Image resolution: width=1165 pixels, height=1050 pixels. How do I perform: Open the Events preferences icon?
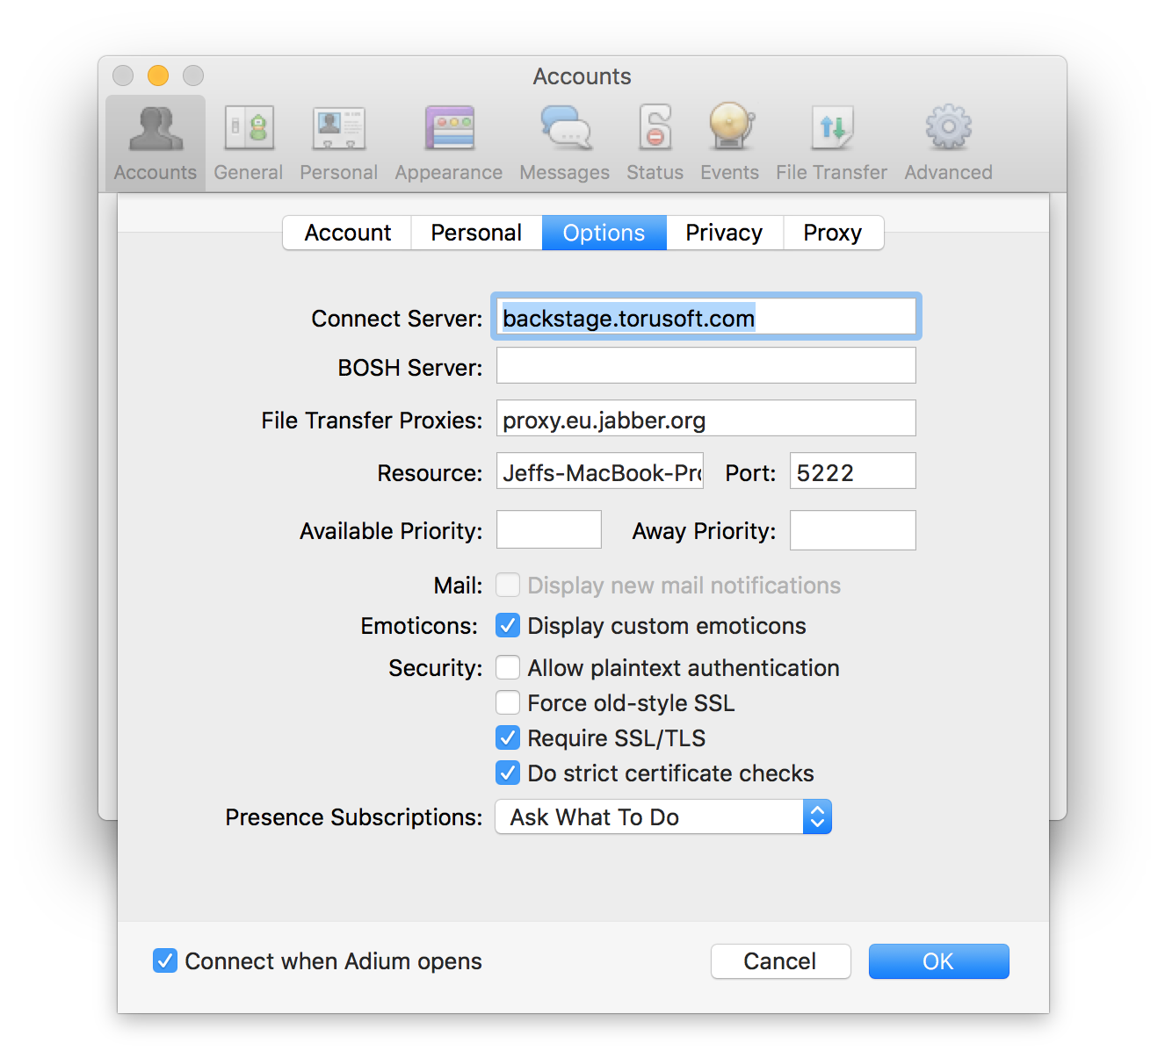click(x=729, y=139)
